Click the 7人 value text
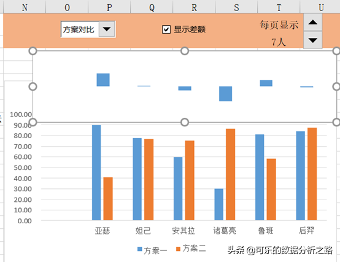The width and height of the screenshot is (340, 262). [x=279, y=42]
